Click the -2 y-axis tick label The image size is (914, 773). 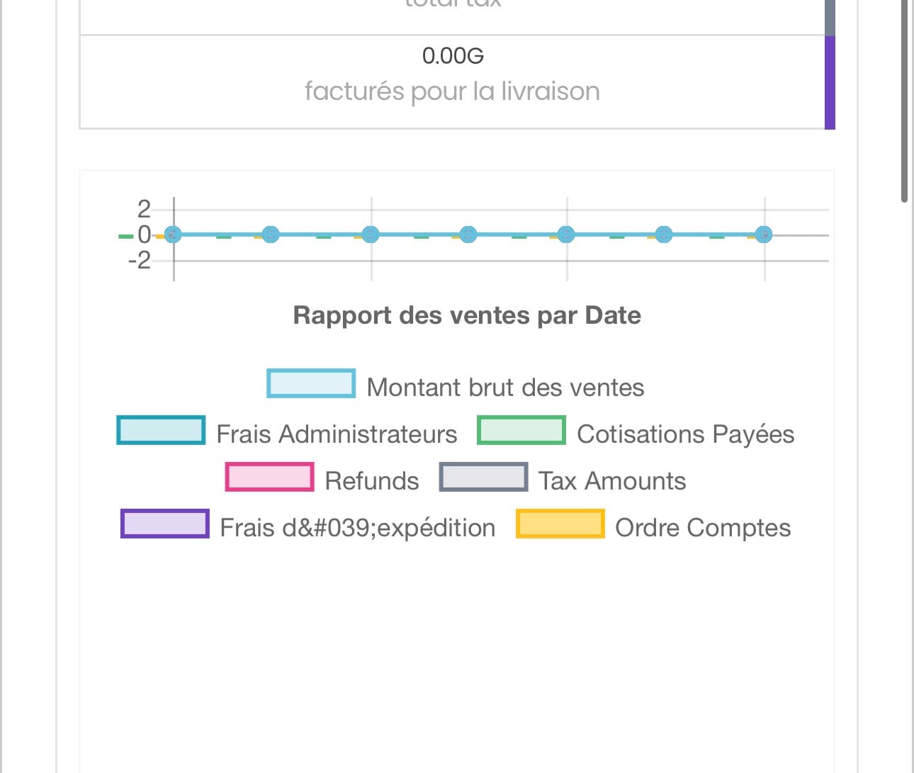click(x=140, y=261)
